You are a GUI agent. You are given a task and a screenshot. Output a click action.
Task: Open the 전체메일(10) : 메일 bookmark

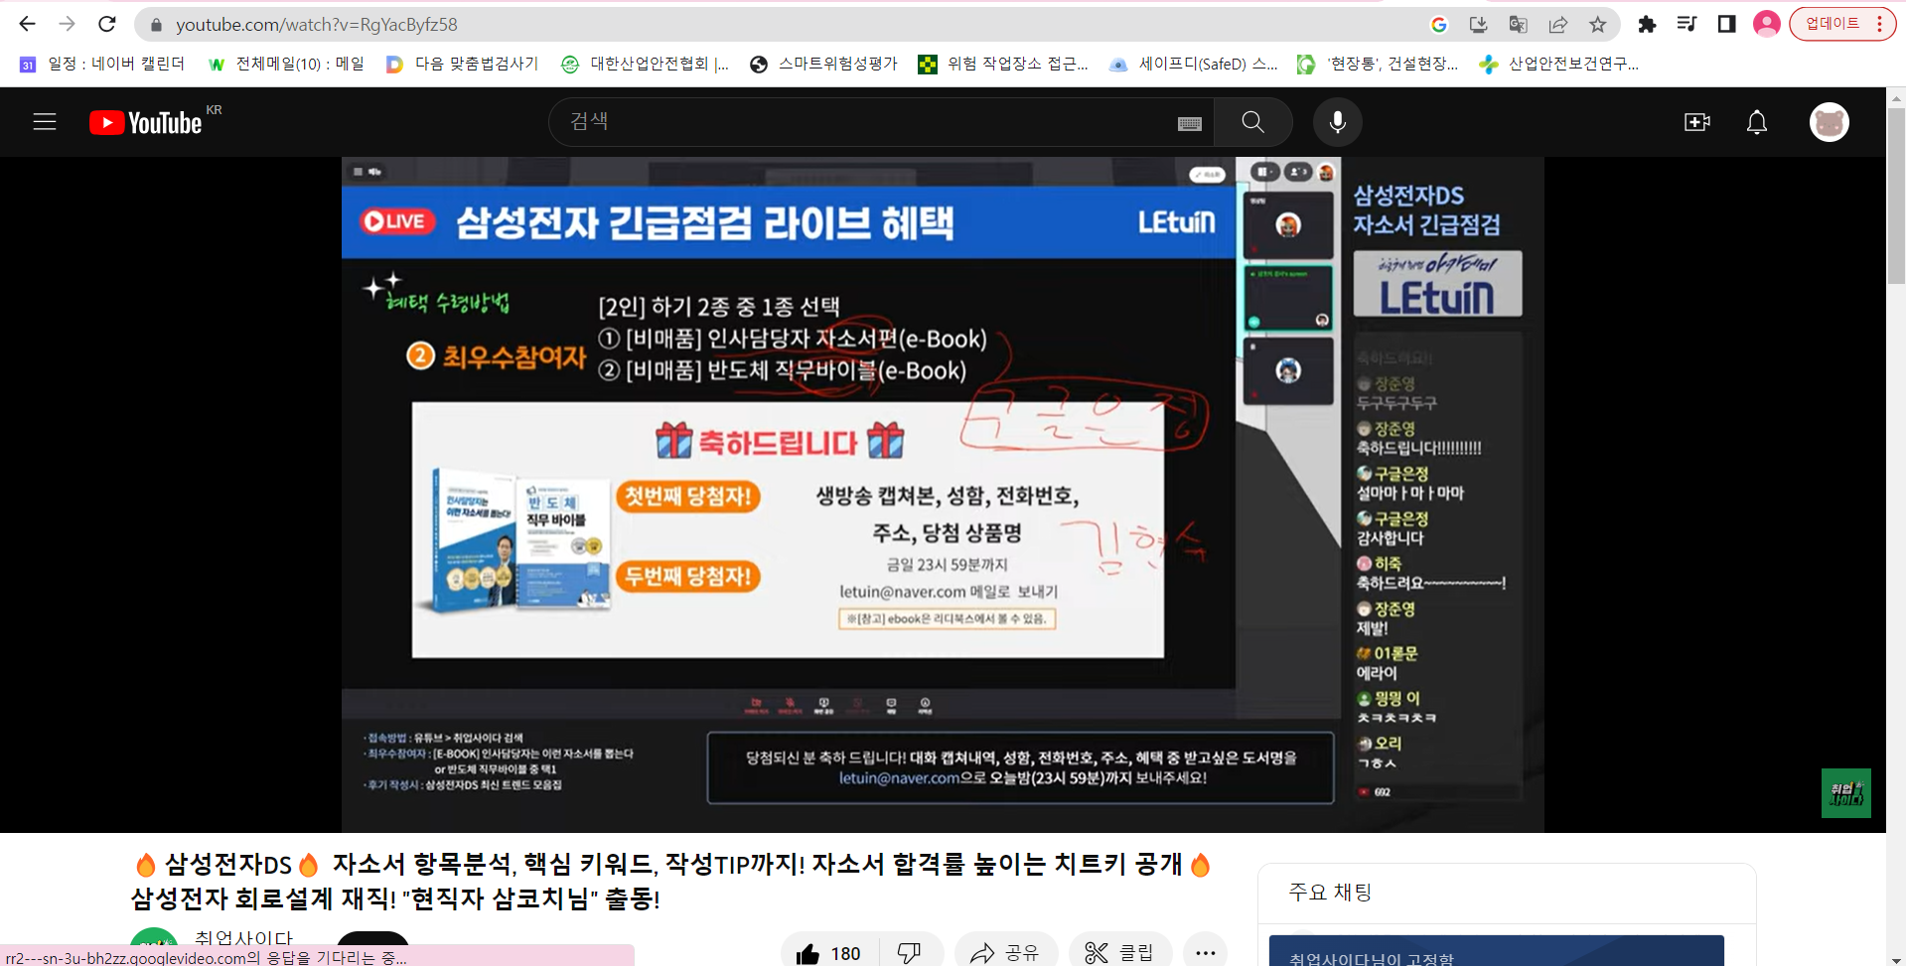pyautogui.click(x=286, y=64)
